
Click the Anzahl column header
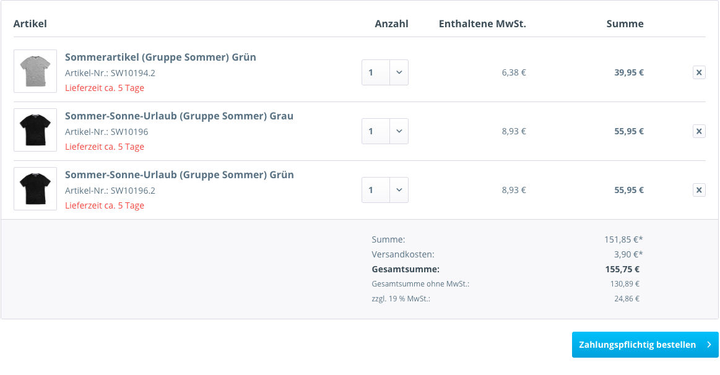tap(391, 24)
